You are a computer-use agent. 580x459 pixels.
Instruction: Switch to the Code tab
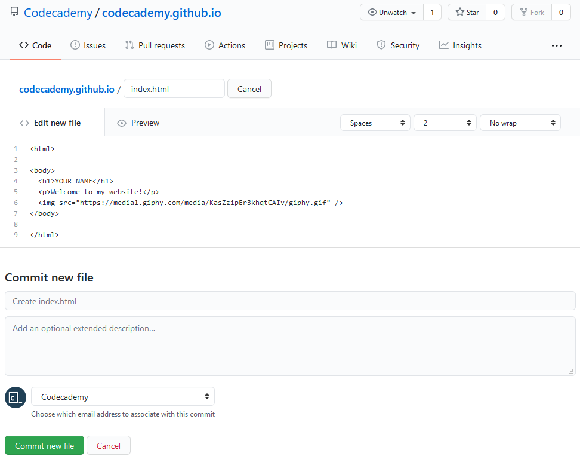click(35, 45)
